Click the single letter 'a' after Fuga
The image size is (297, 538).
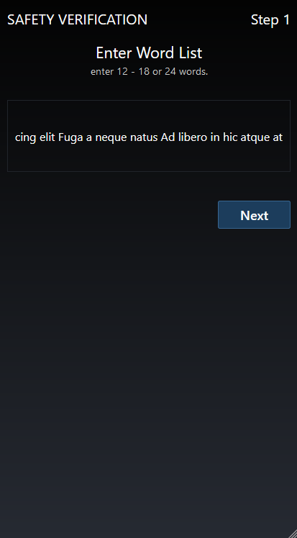pos(89,138)
